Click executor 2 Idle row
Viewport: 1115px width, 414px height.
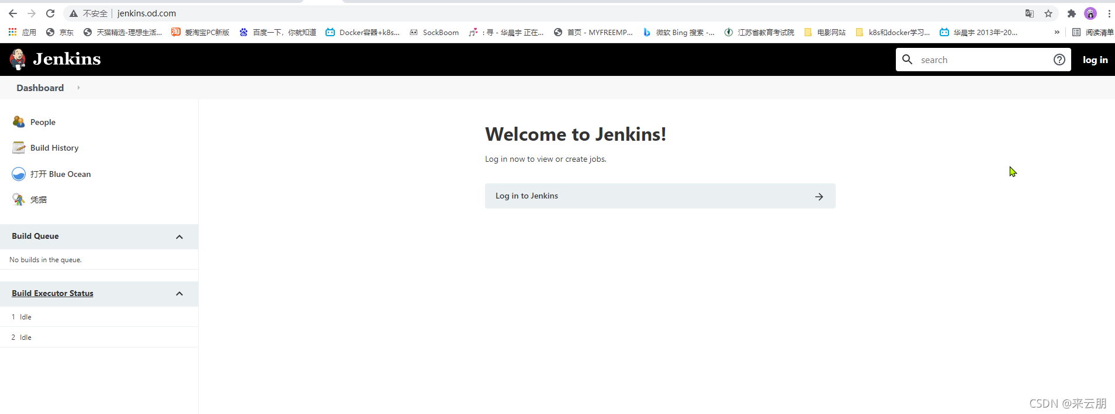coord(99,338)
